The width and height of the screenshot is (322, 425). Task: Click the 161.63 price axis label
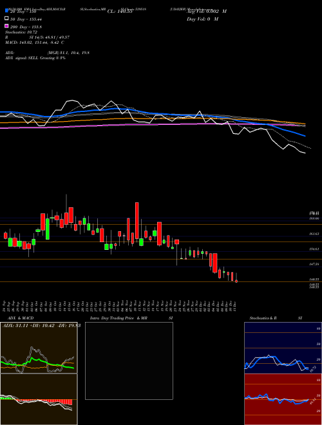(314, 234)
